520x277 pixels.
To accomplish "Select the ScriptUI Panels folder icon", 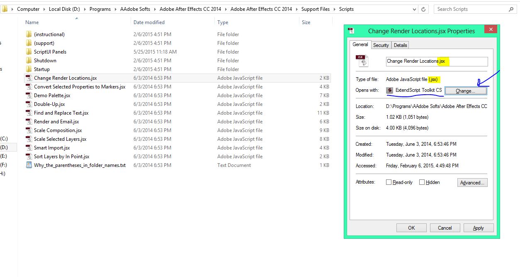I will pyautogui.click(x=29, y=51).
